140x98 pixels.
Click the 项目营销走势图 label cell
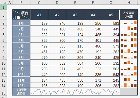click(21, 91)
